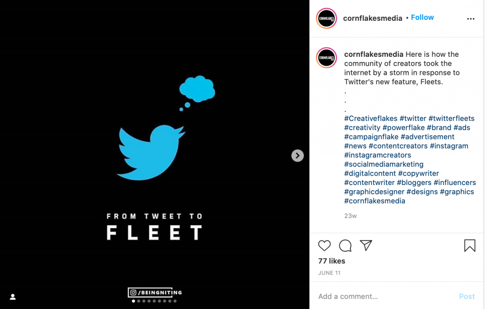485x309 pixels.
Task: View the 77 likes list
Action: point(332,261)
